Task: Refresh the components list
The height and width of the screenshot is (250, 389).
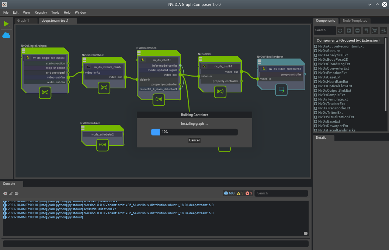Action: 340,31
